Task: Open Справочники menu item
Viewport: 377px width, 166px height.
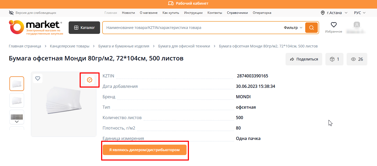Action: click(x=237, y=13)
